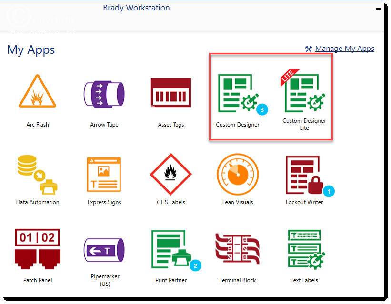Open the Express Signs app icon
This screenshot has height=304, width=391.
pyautogui.click(x=104, y=175)
